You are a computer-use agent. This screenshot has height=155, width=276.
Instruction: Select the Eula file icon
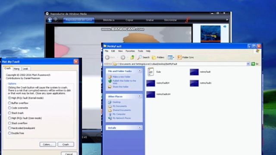pos(151,72)
